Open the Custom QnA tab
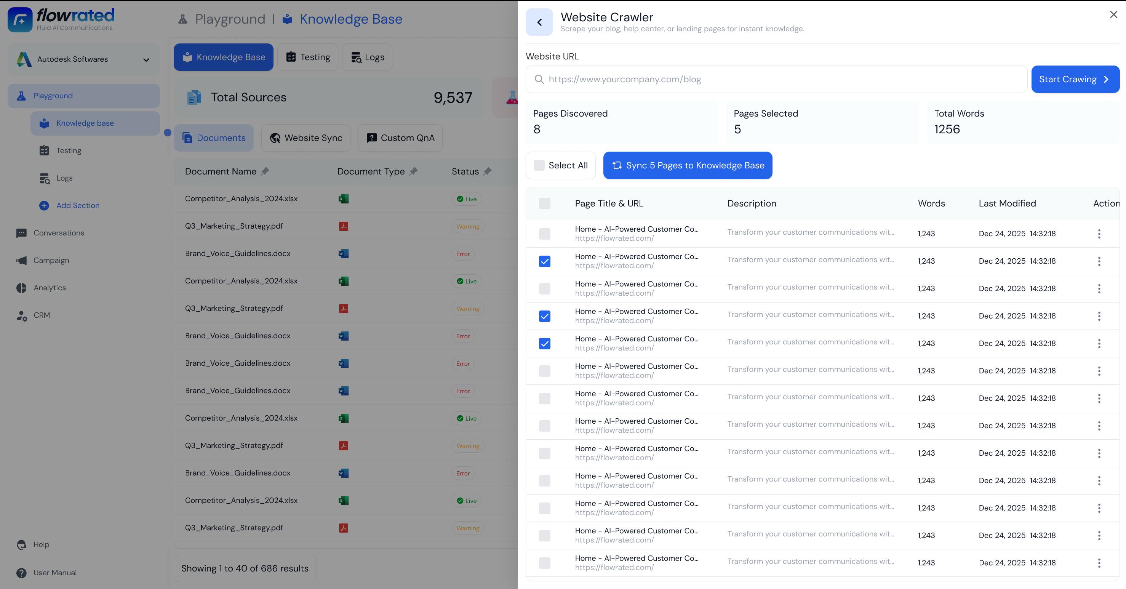The width and height of the screenshot is (1126, 589). pos(400,138)
